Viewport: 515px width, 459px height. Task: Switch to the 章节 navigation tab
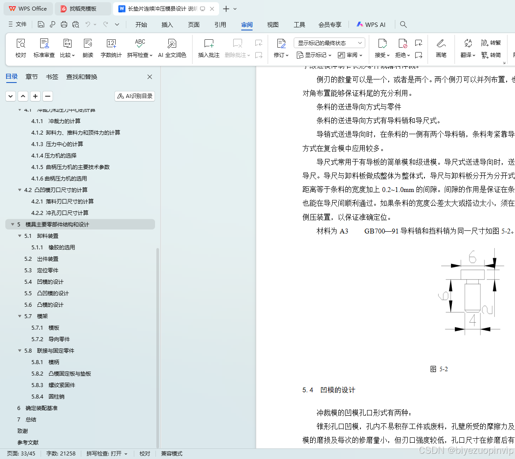click(x=31, y=77)
